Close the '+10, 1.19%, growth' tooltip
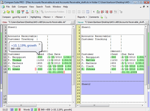Image resolution: width=150 pixels, height=111 pixels. pyautogui.click(x=39, y=44)
